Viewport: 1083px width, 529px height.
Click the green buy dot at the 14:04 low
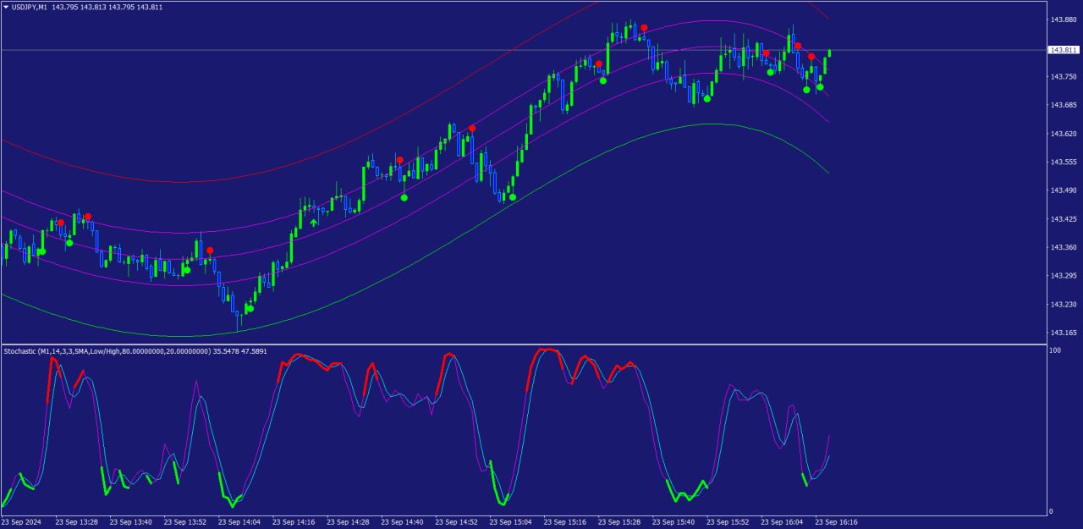(x=250, y=308)
